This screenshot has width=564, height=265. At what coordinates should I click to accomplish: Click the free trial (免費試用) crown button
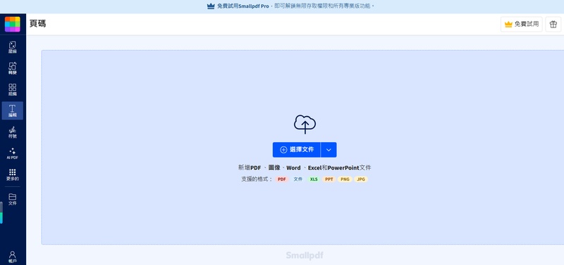click(522, 24)
